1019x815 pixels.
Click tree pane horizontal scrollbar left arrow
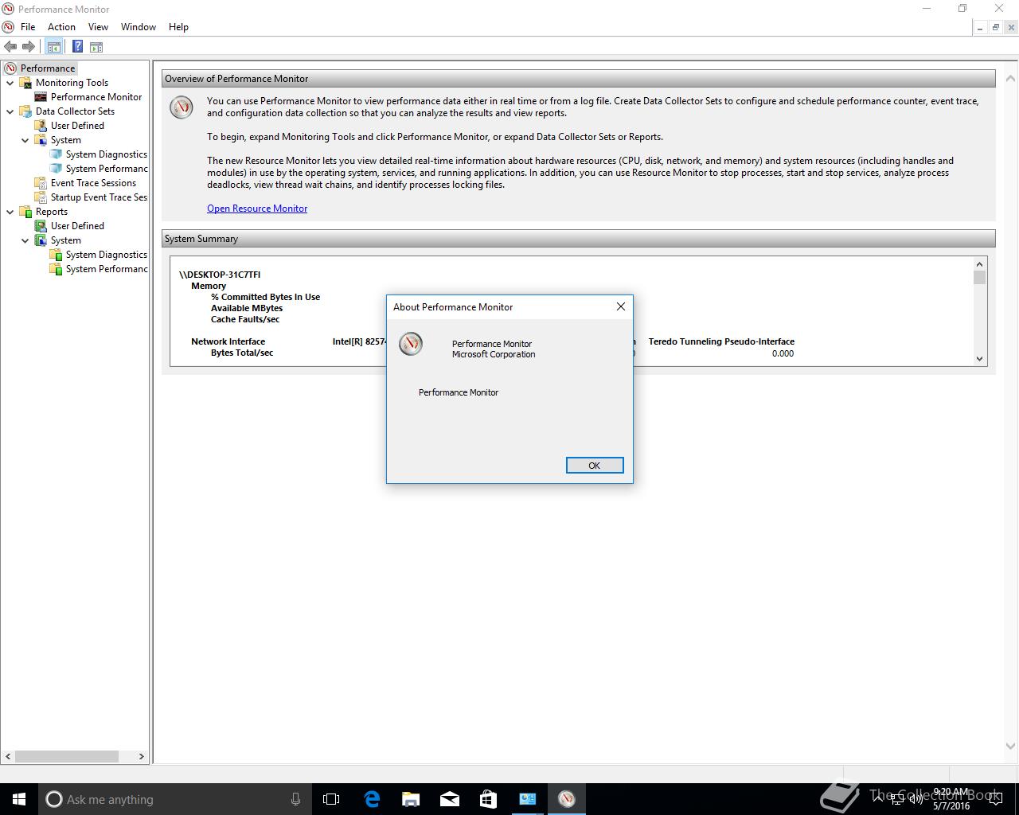point(9,756)
